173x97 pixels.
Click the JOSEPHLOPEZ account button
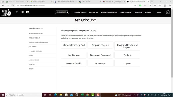(62, 12)
